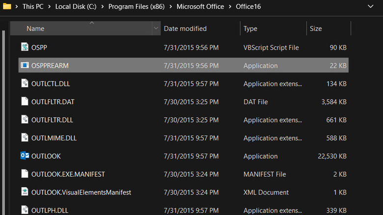Select the OUTLOOK.EXE.MANIFEST file name
The width and height of the screenshot is (383, 215).
(68, 174)
